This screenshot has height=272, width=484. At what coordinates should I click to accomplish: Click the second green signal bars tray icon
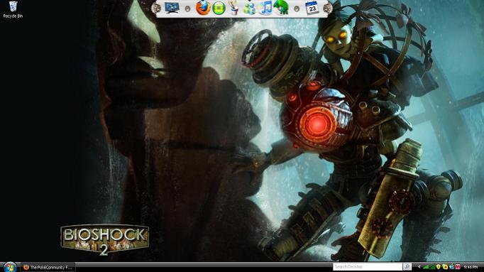[x=432, y=267]
